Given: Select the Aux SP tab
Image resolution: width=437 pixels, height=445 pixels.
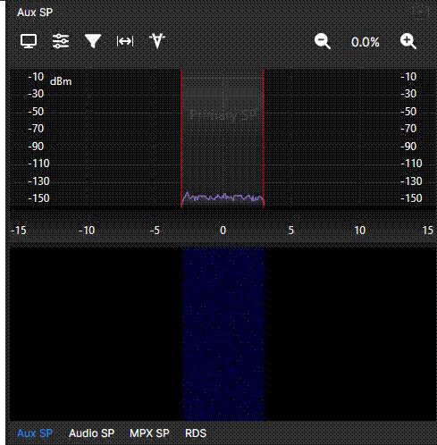Looking at the screenshot, I should click(35, 433).
